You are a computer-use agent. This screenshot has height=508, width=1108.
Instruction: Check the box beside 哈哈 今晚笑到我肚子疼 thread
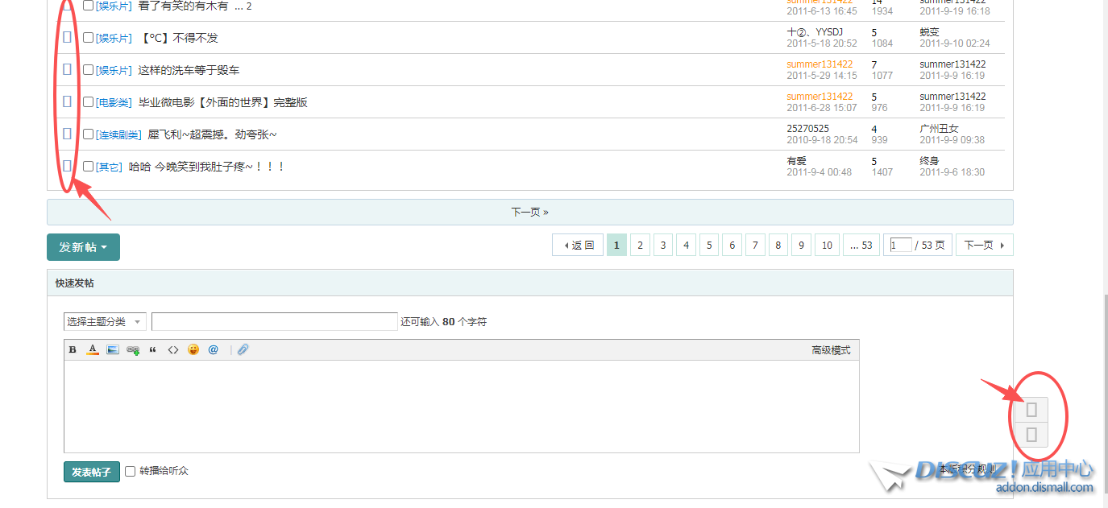click(89, 167)
